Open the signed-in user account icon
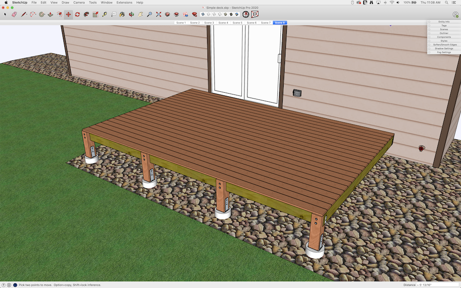This screenshot has height=288, width=461. click(x=455, y=15)
